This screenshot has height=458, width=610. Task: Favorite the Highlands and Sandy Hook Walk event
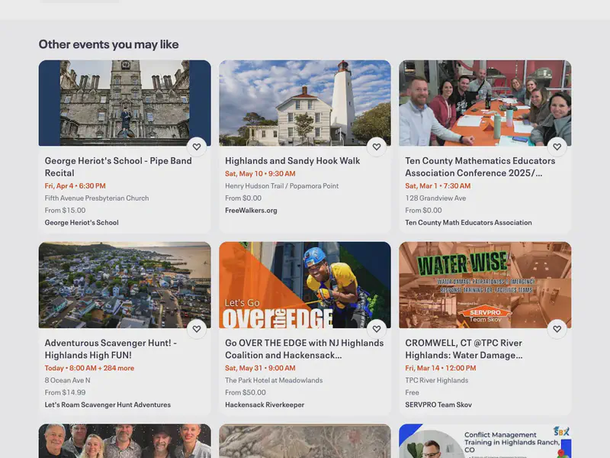pos(377,147)
